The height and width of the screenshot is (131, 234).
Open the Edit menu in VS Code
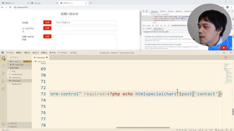[19, 52]
